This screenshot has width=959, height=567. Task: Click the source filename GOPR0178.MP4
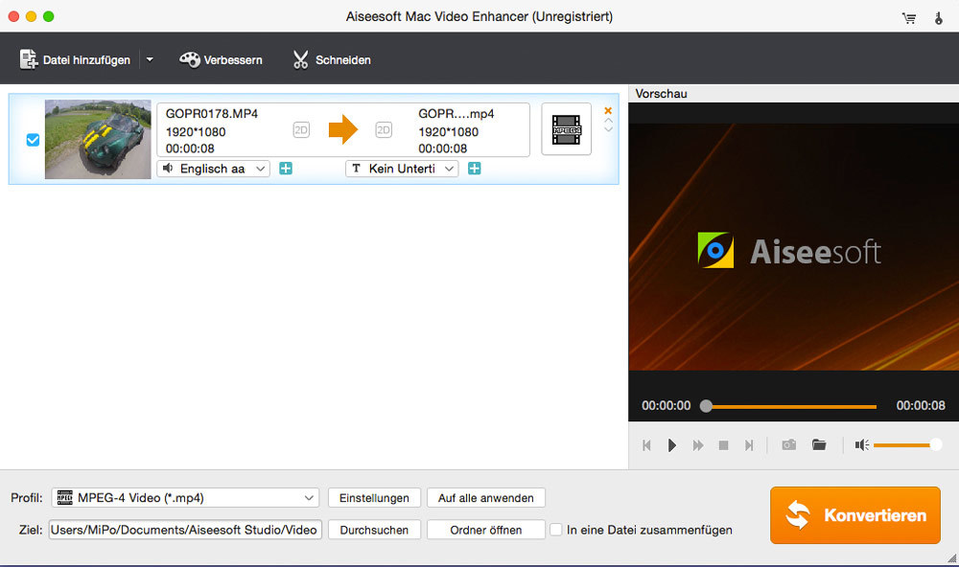tap(212, 114)
